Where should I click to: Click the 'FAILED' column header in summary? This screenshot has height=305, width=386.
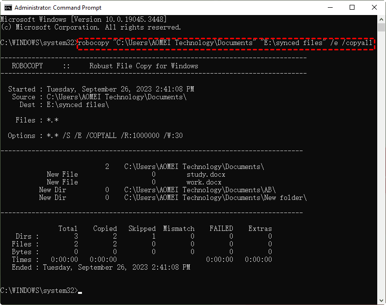(x=221, y=229)
